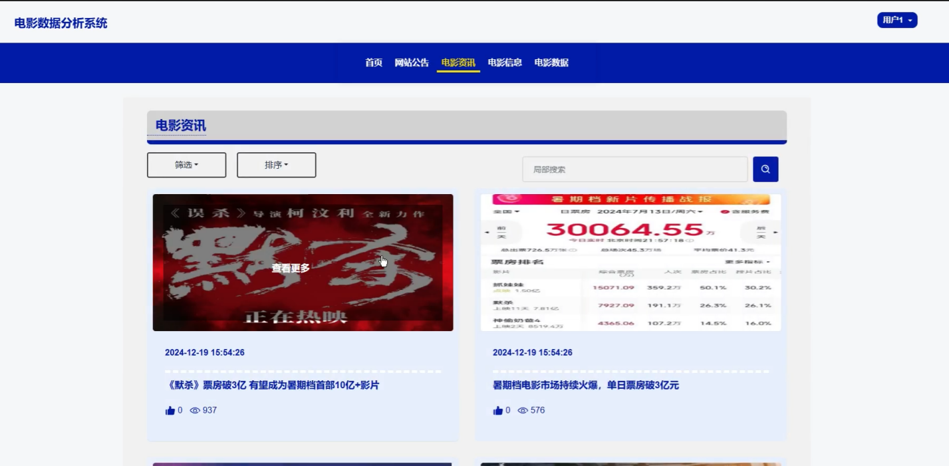Click the 电影资讯 section heading
This screenshot has width=949, height=466.
[x=181, y=126]
